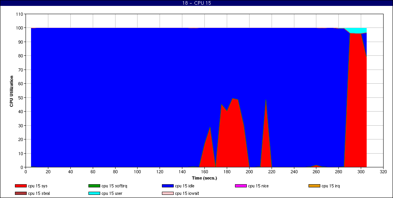Click the brown cpu 15 steal legend swatch
Screen dimensions: 393x198
pyautogui.click(x=20, y=194)
